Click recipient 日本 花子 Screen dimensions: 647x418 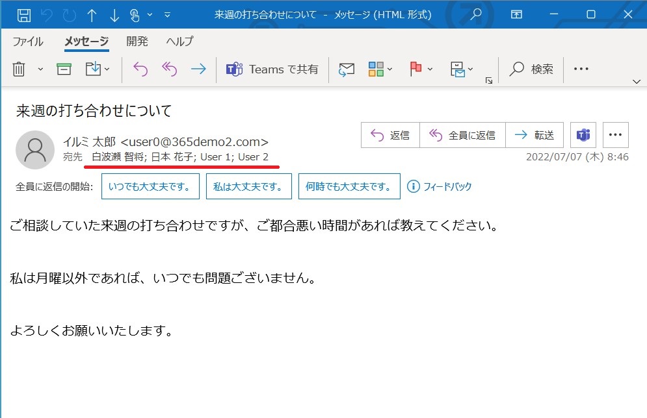pyautogui.click(x=172, y=157)
